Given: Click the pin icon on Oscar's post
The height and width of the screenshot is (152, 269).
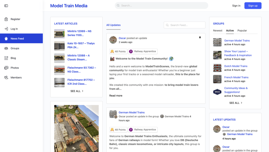Looking at the screenshot, I should pyautogui.click(x=200, y=38).
